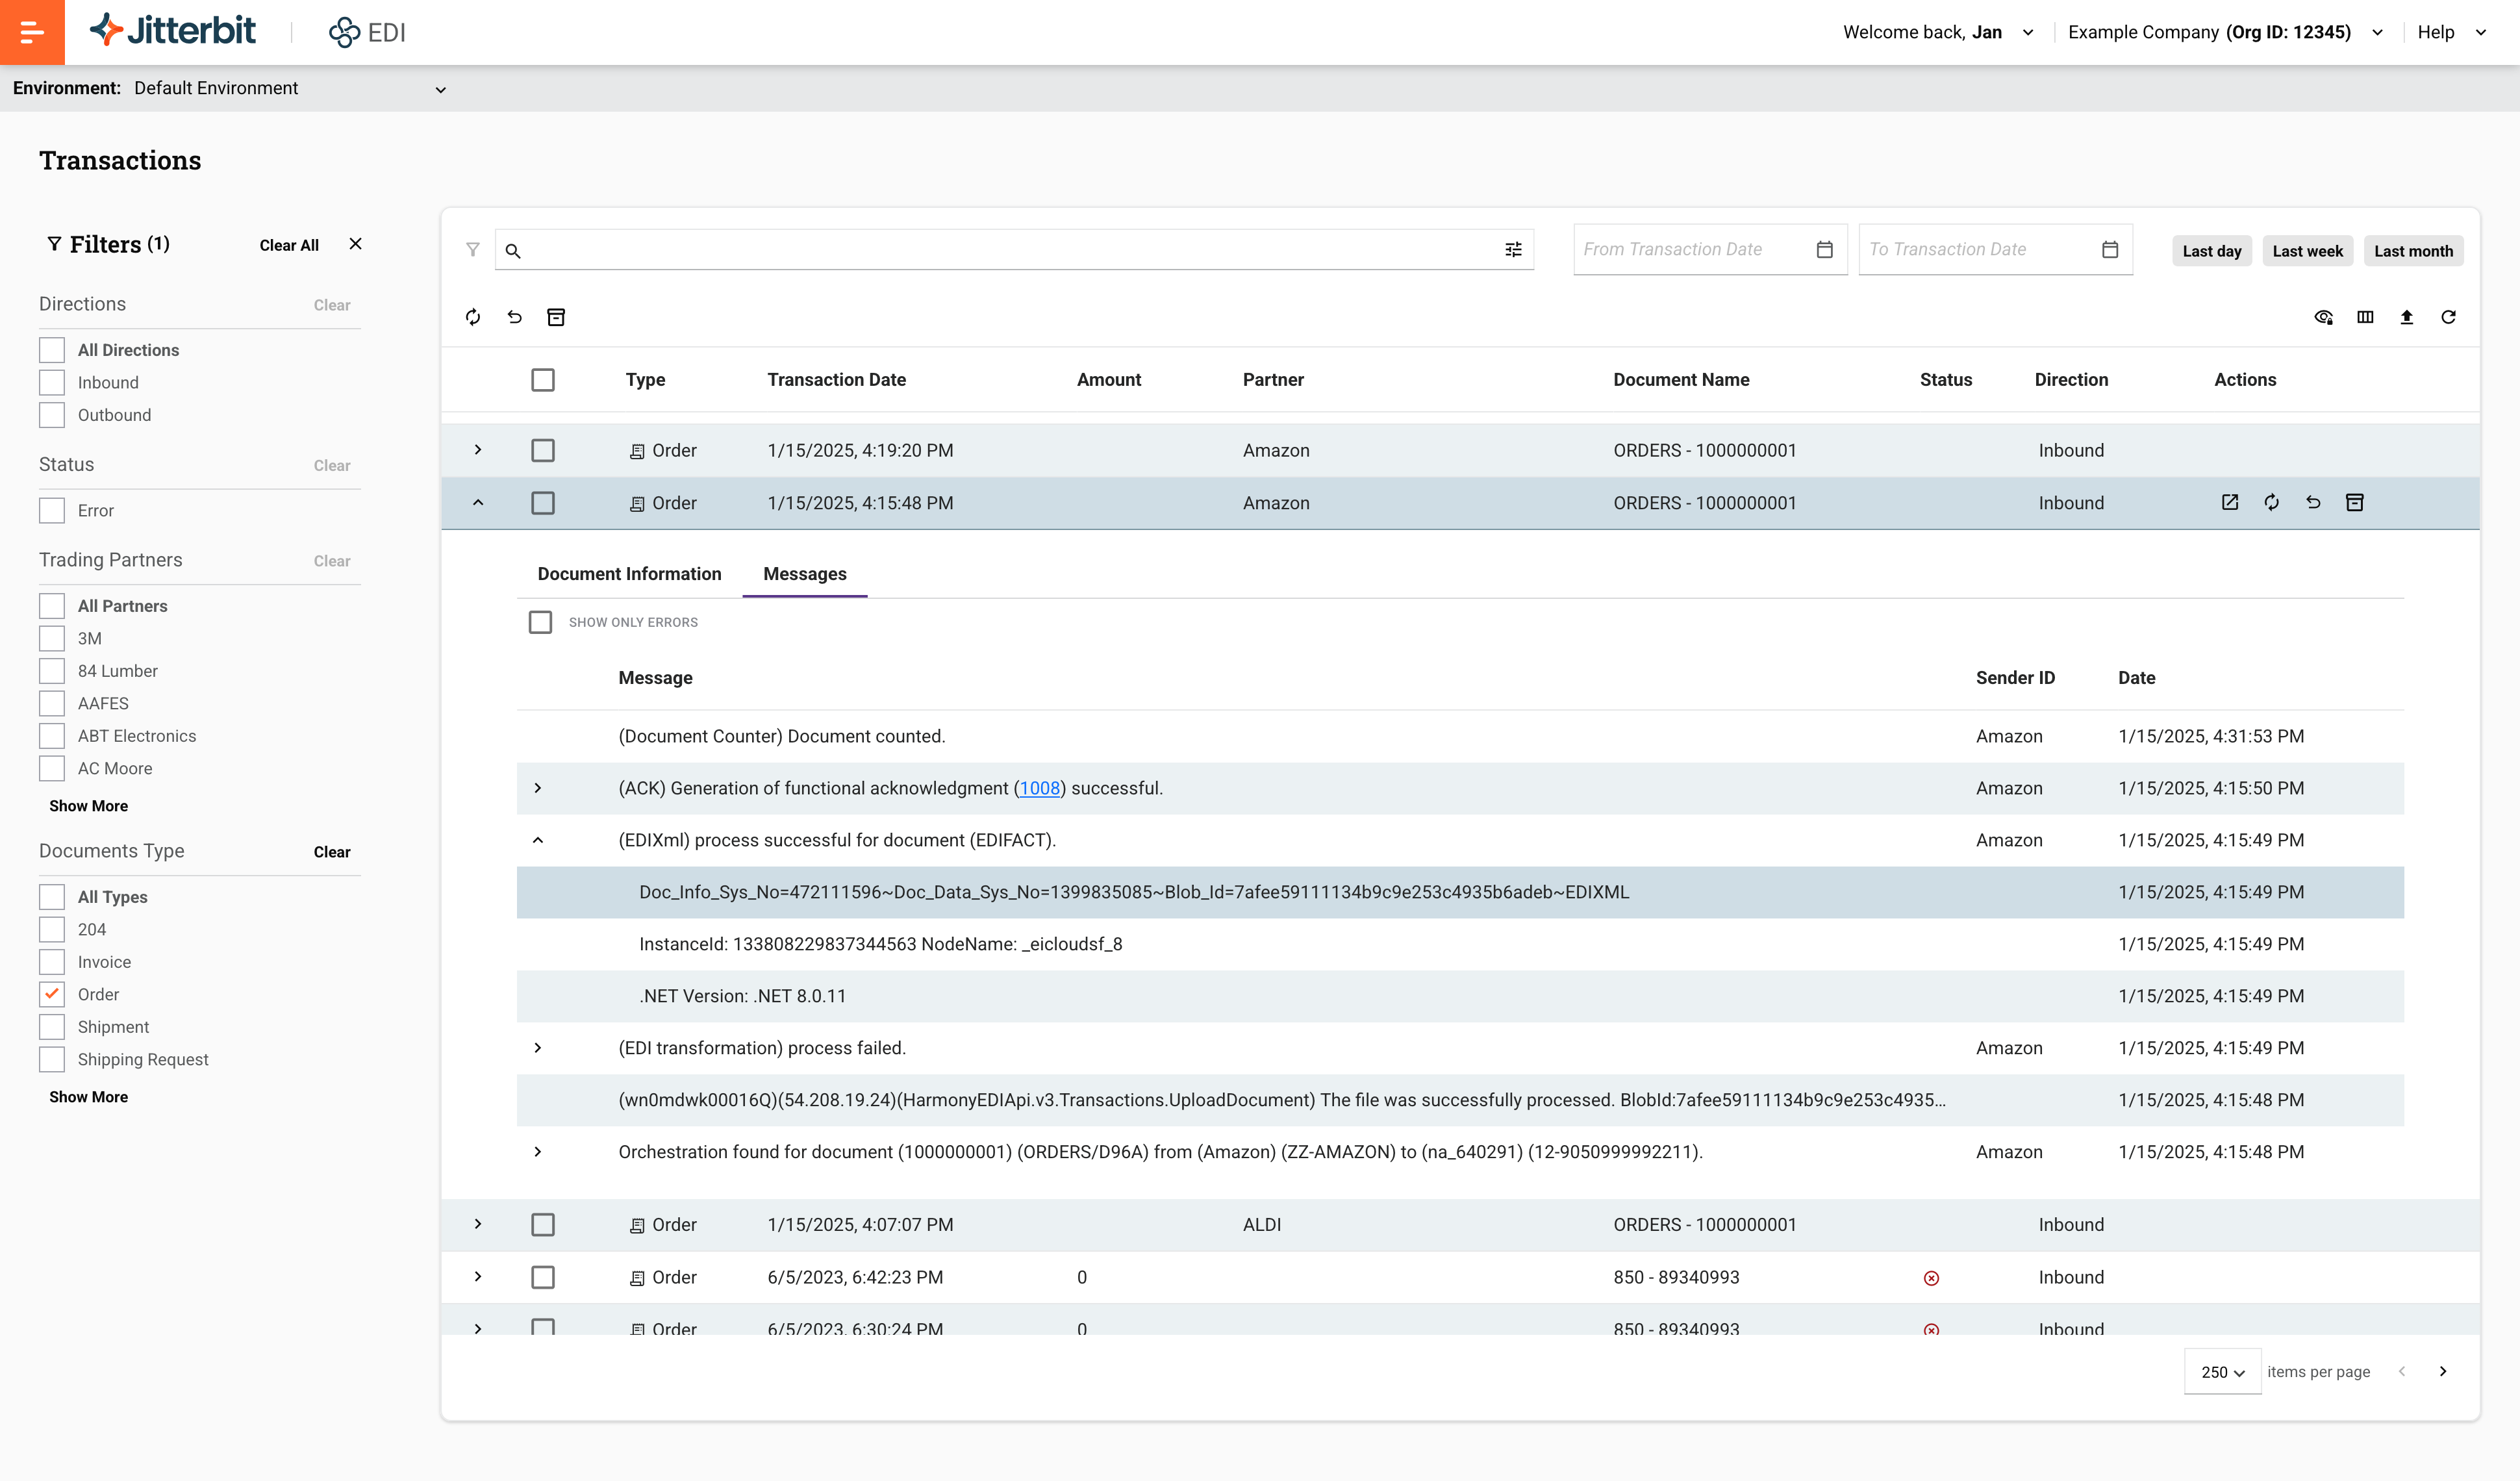Image resolution: width=2520 pixels, height=1481 pixels.
Task: Sort by Transaction Date column header
Action: point(837,380)
